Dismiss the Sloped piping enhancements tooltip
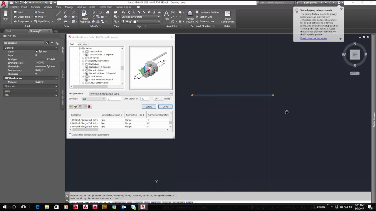This screenshot has height=211, width=376. (341, 9)
